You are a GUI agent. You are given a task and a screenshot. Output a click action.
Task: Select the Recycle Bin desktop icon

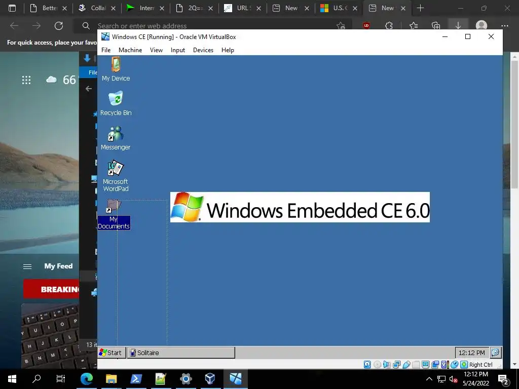116,103
